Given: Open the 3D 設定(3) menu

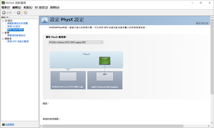Looking at the screenshot, I should pyautogui.click(x=41, y=7).
